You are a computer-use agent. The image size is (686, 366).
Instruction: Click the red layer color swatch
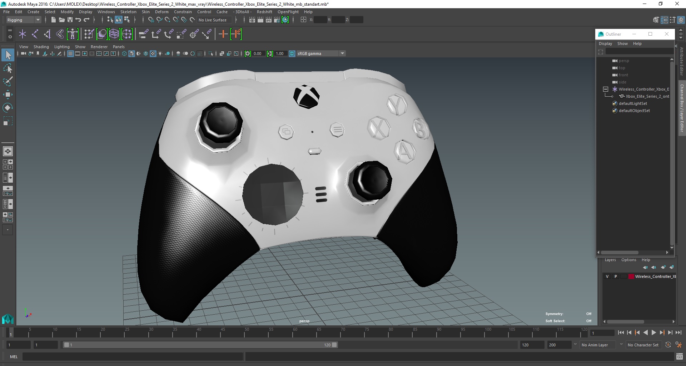631,276
